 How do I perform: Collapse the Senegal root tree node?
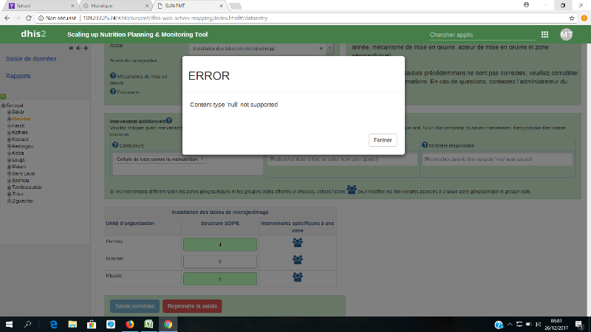3,105
